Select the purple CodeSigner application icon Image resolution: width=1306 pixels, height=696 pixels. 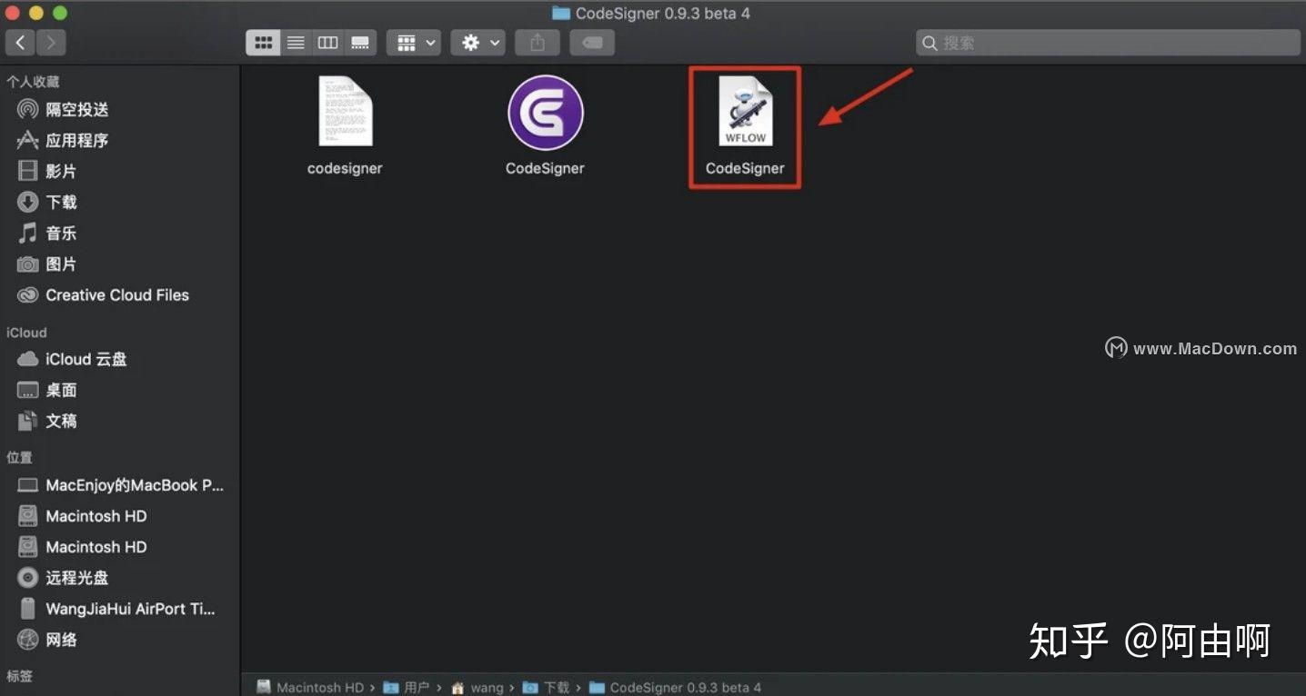pos(545,113)
